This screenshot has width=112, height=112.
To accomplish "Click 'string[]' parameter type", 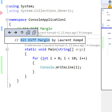I will [66, 49].
